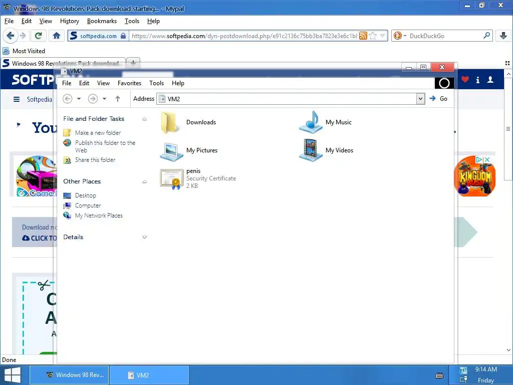The width and height of the screenshot is (513, 385).
Task: Click the forward arrow in Mypal
Action: pos(23,36)
